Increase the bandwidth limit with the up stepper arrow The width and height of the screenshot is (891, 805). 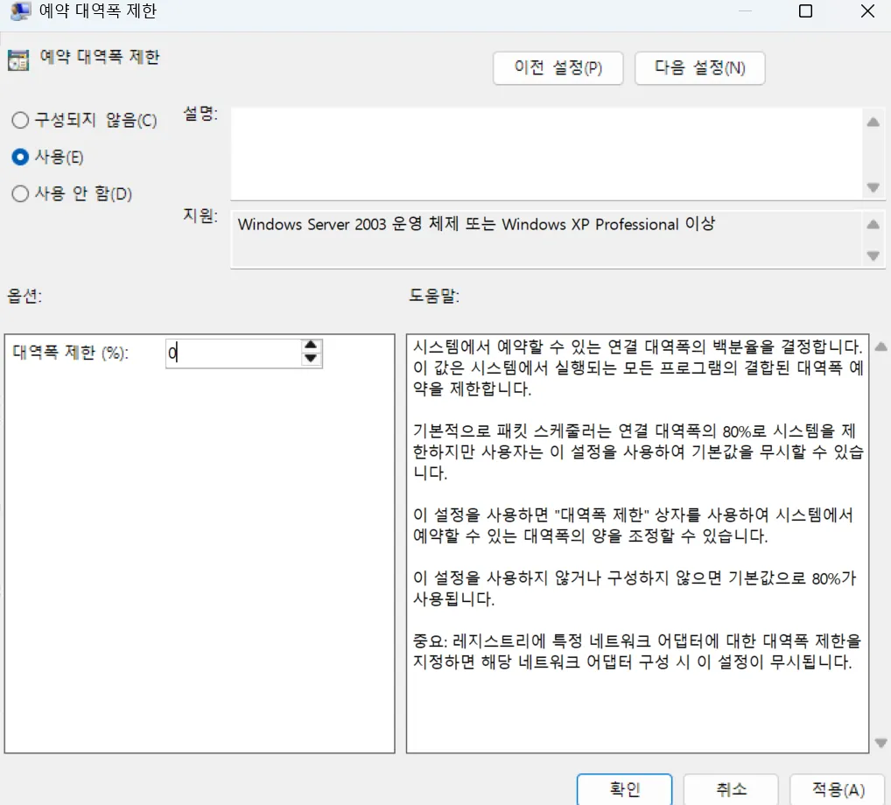coord(311,346)
